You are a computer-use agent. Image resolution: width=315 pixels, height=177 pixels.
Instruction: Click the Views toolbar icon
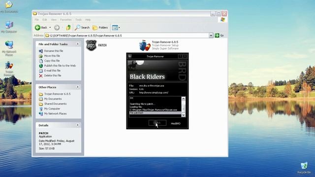coord(115,28)
